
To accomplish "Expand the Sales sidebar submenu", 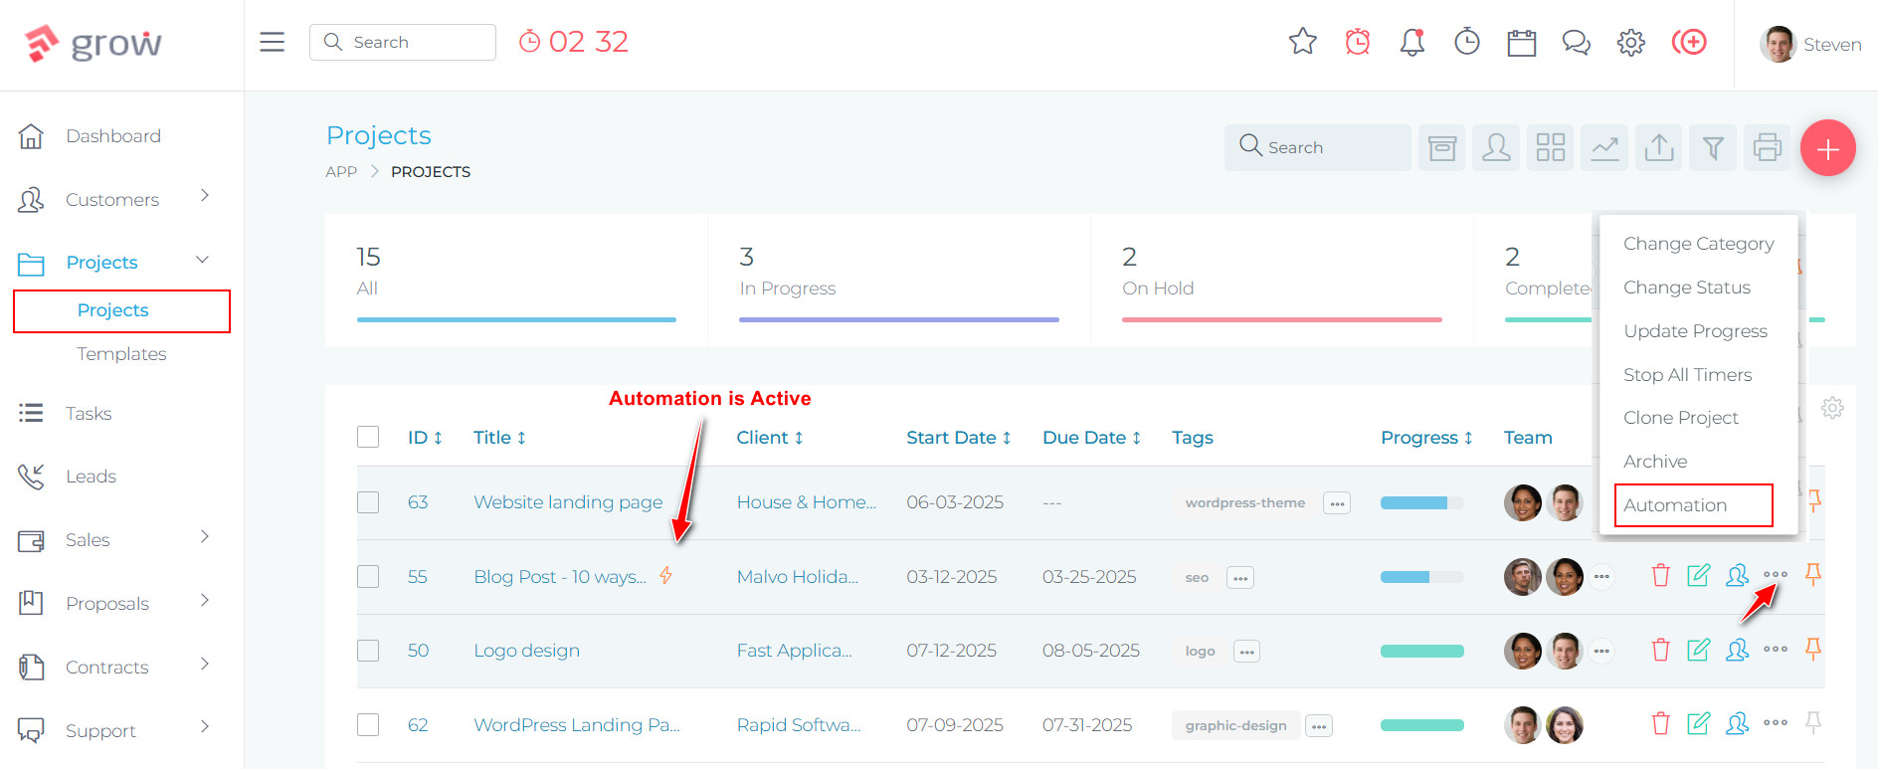I will pyautogui.click(x=205, y=537).
